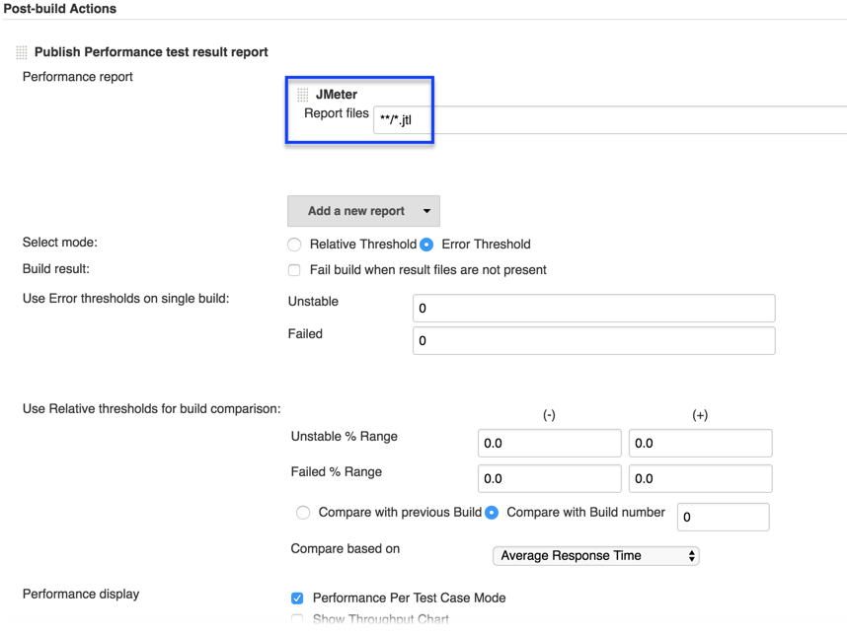Choose Compare with Build number option
847x634 pixels.
(492, 513)
